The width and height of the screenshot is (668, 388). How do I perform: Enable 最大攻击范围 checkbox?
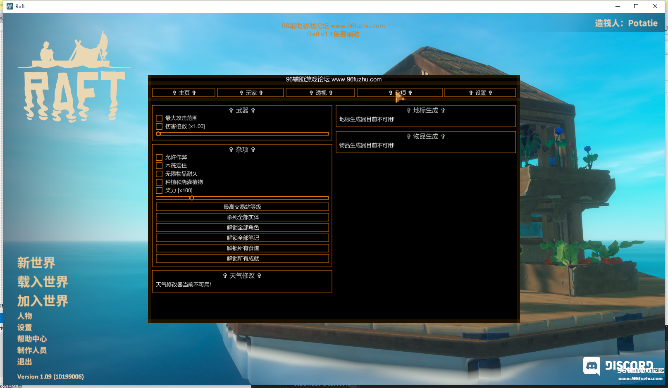pyautogui.click(x=159, y=118)
